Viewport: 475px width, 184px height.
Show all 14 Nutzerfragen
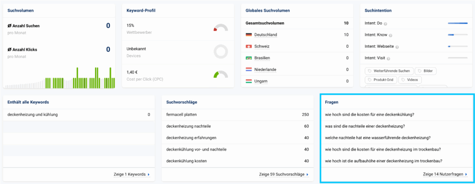tap(445, 174)
